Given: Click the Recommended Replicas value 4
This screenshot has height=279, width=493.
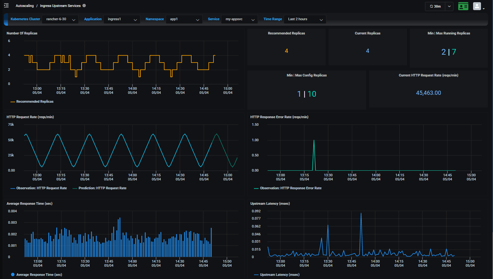Looking at the screenshot, I should [x=287, y=51].
